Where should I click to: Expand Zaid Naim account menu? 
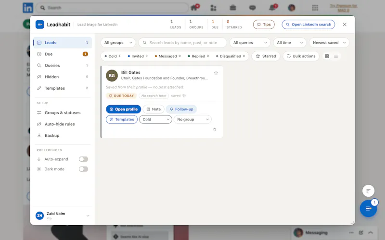[x=88, y=216]
